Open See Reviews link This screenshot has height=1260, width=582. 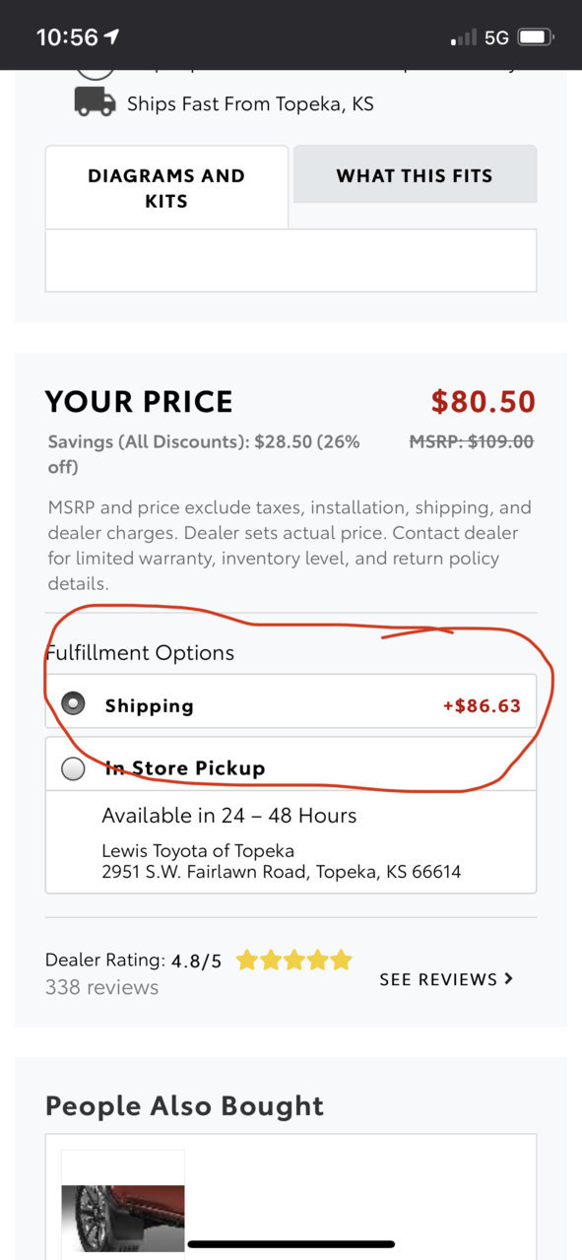tap(446, 979)
